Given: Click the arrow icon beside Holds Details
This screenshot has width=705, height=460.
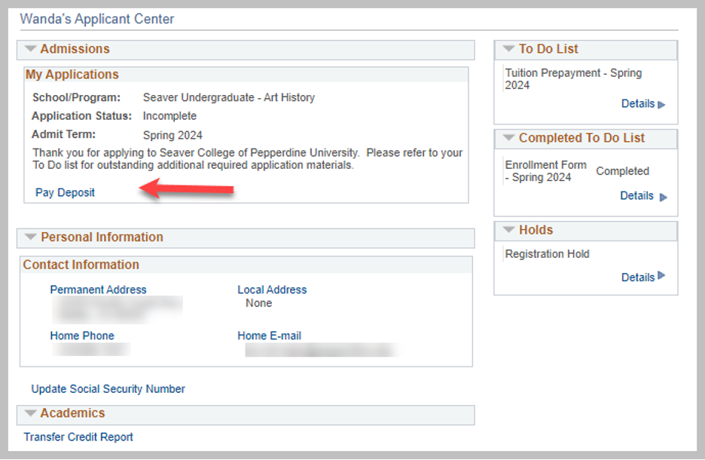Looking at the screenshot, I should pyautogui.click(x=661, y=276).
